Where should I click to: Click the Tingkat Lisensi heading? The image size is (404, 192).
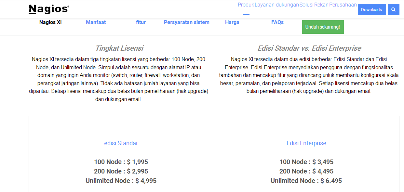[x=119, y=48]
